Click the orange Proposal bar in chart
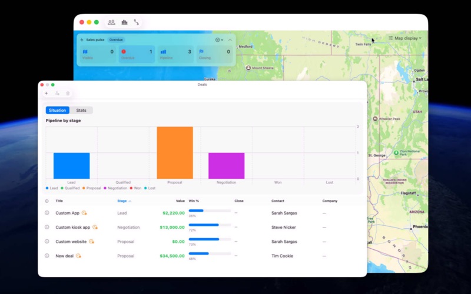This screenshot has height=294, width=471. coord(175,153)
